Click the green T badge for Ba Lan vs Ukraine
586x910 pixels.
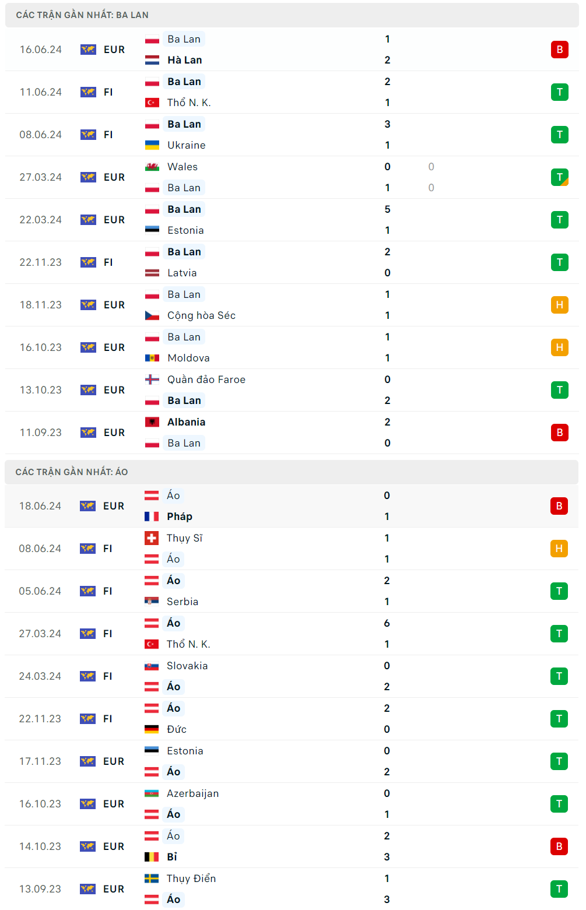point(559,135)
